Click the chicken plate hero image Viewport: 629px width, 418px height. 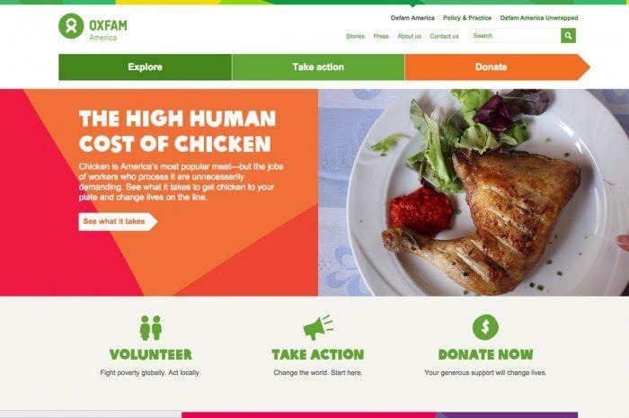[474, 192]
